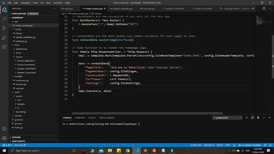Open settings.go in the explorer
The height and width of the screenshot is (154, 274).
tap(21, 41)
